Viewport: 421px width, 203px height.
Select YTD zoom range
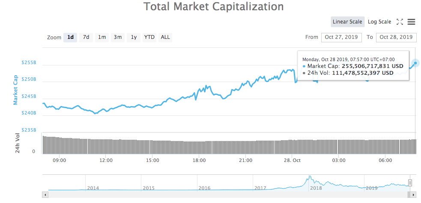[x=149, y=37]
